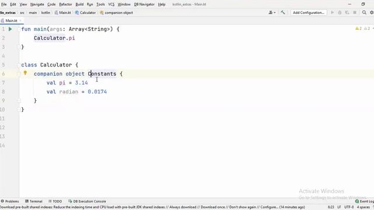Open the DB Navigator menu
This screenshot has width=374, height=210.
click(x=144, y=4)
